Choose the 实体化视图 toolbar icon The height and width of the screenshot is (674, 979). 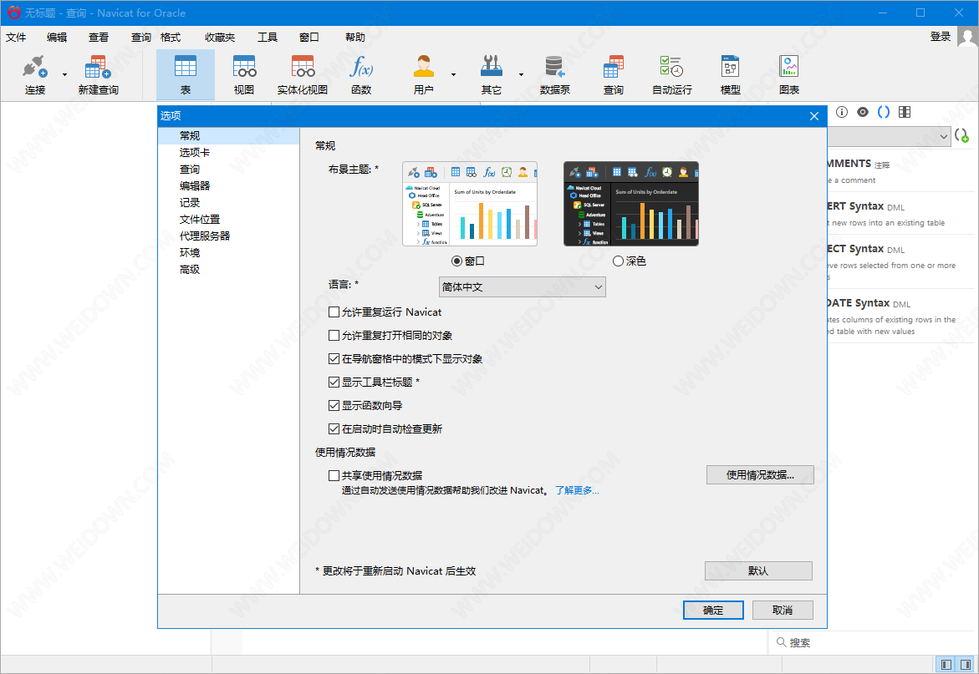click(303, 66)
